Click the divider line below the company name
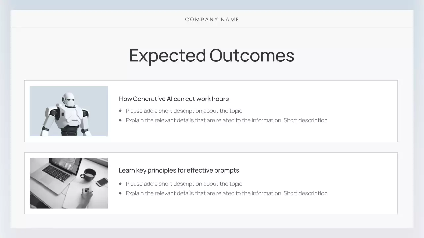The image size is (424, 238). [212, 27]
